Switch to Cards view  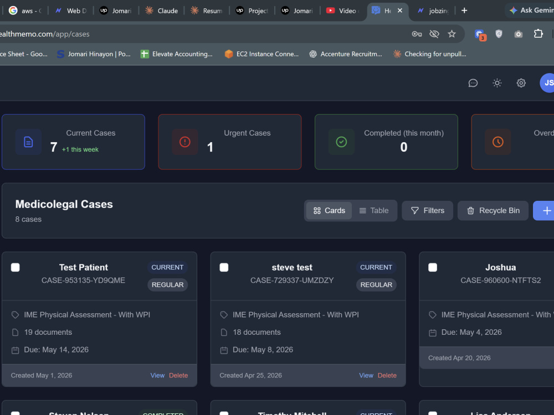pos(329,211)
